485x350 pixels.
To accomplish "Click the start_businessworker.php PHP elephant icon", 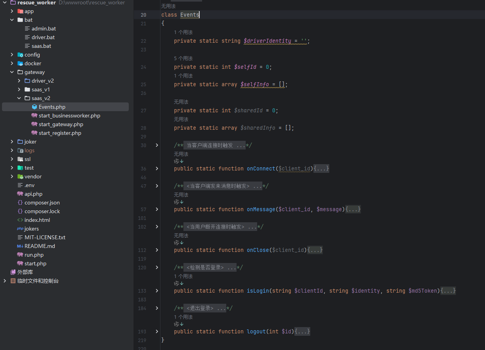I will tap(34, 116).
